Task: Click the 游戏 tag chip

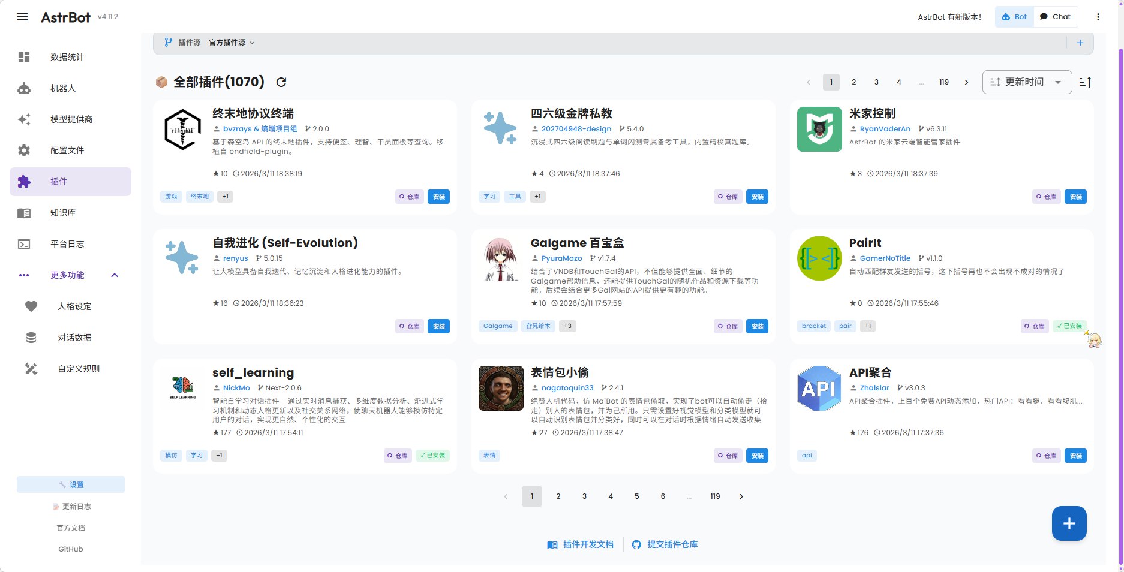Action: tap(171, 197)
